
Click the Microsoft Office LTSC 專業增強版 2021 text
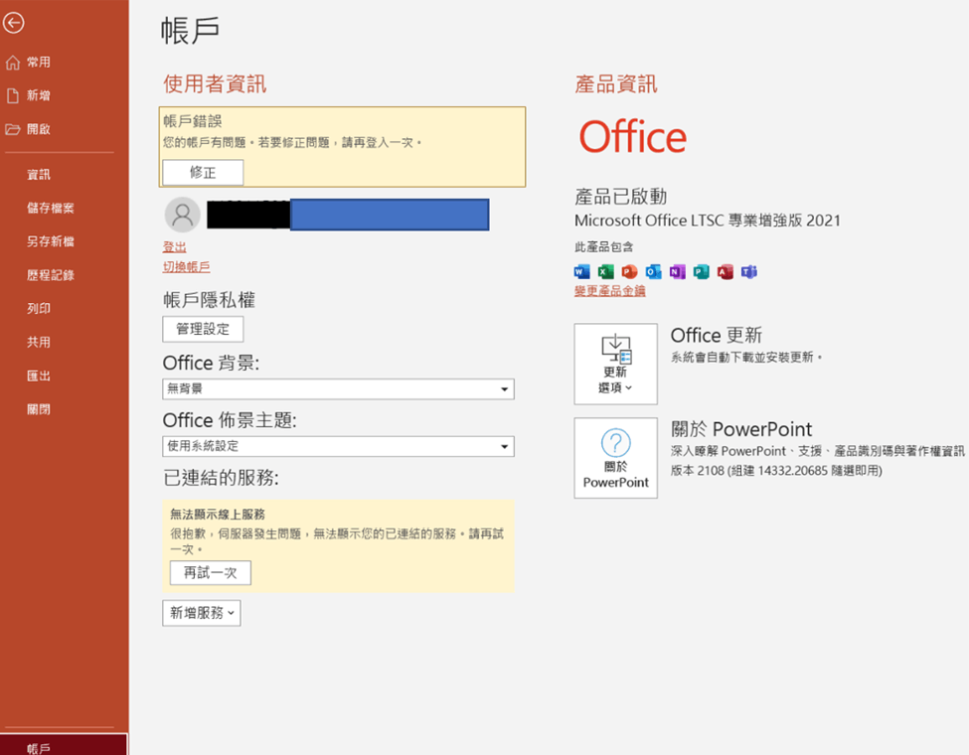pyautogui.click(x=708, y=221)
